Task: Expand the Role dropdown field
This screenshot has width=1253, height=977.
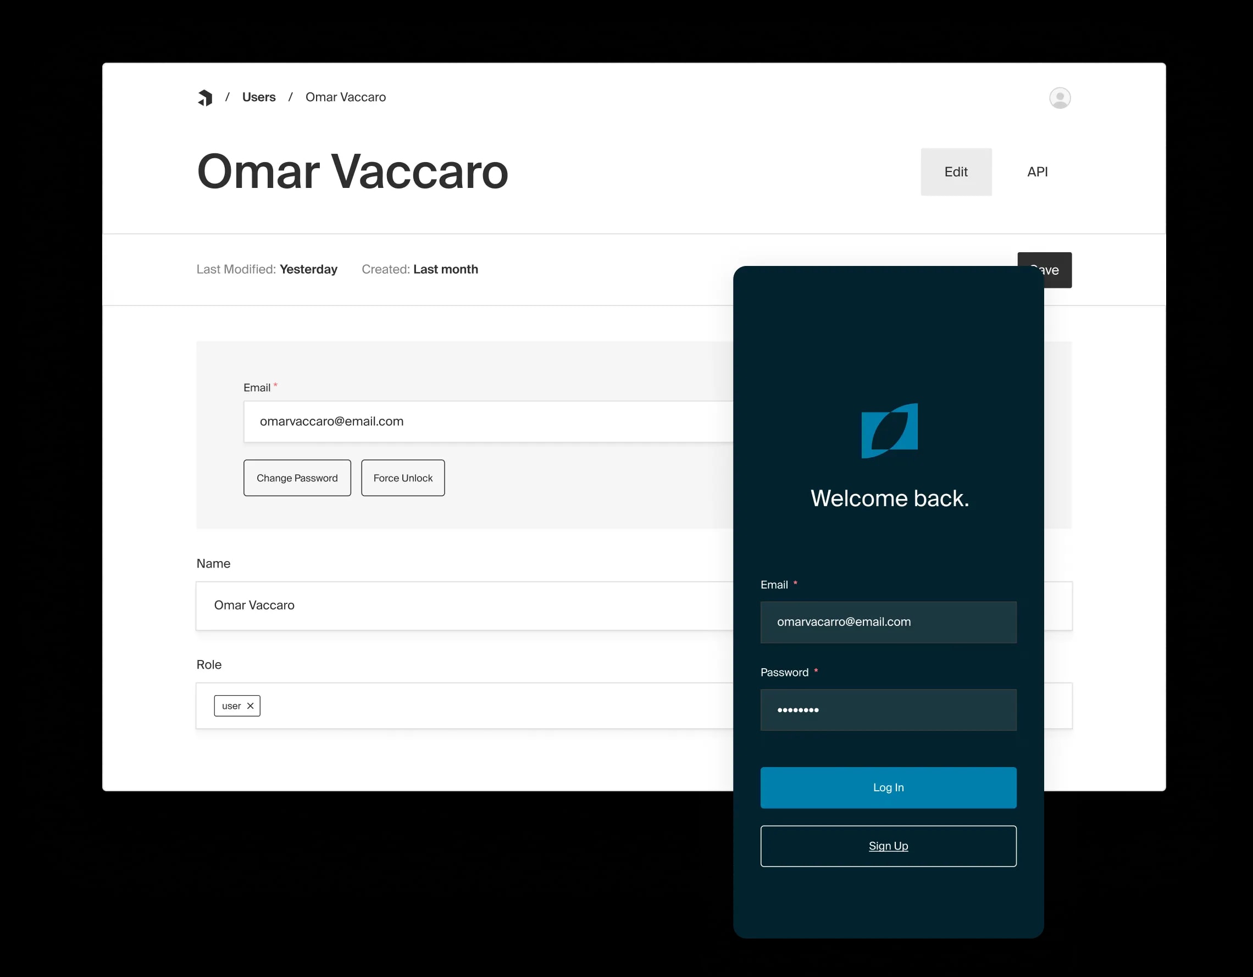Action: [x=508, y=706]
